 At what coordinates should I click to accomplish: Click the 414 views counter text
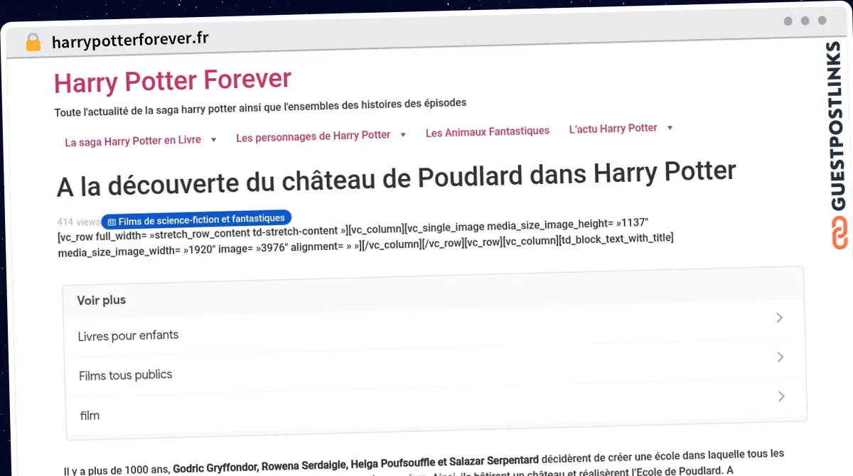pyautogui.click(x=79, y=222)
